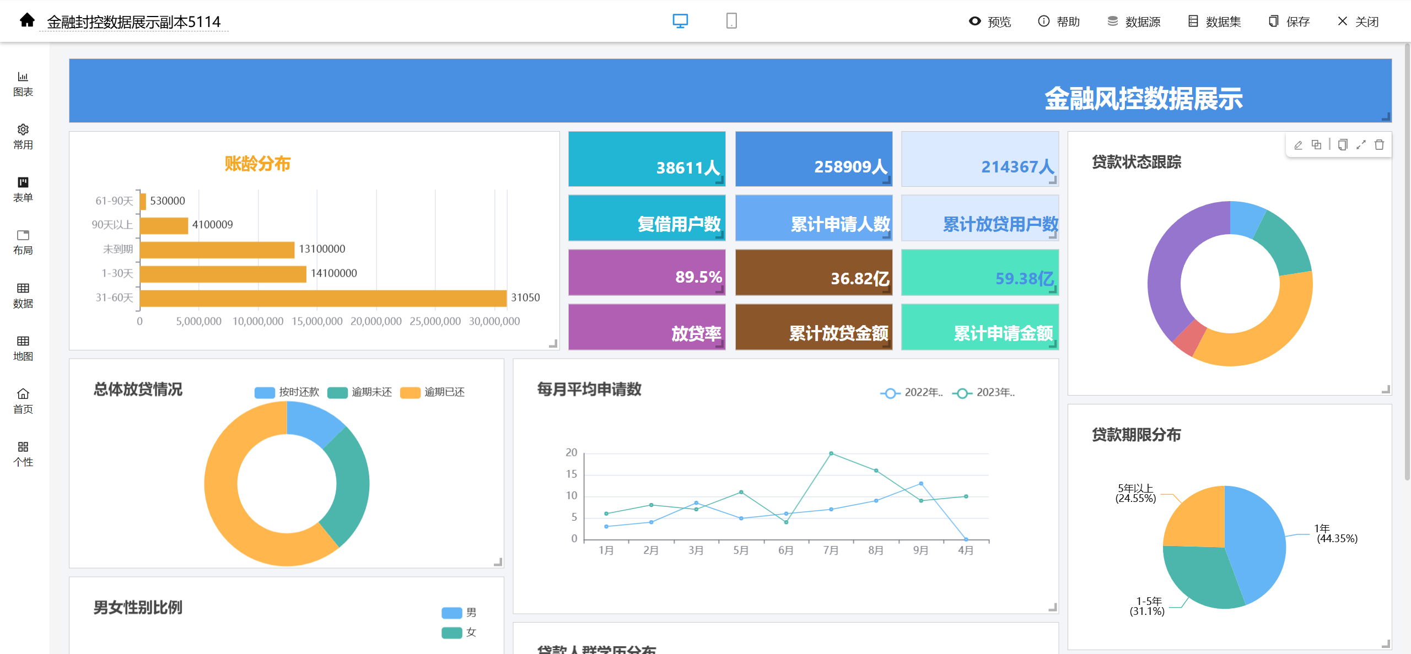This screenshot has height=654, width=1411.
Task: Switch to mobile view mode
Action: 731,21
